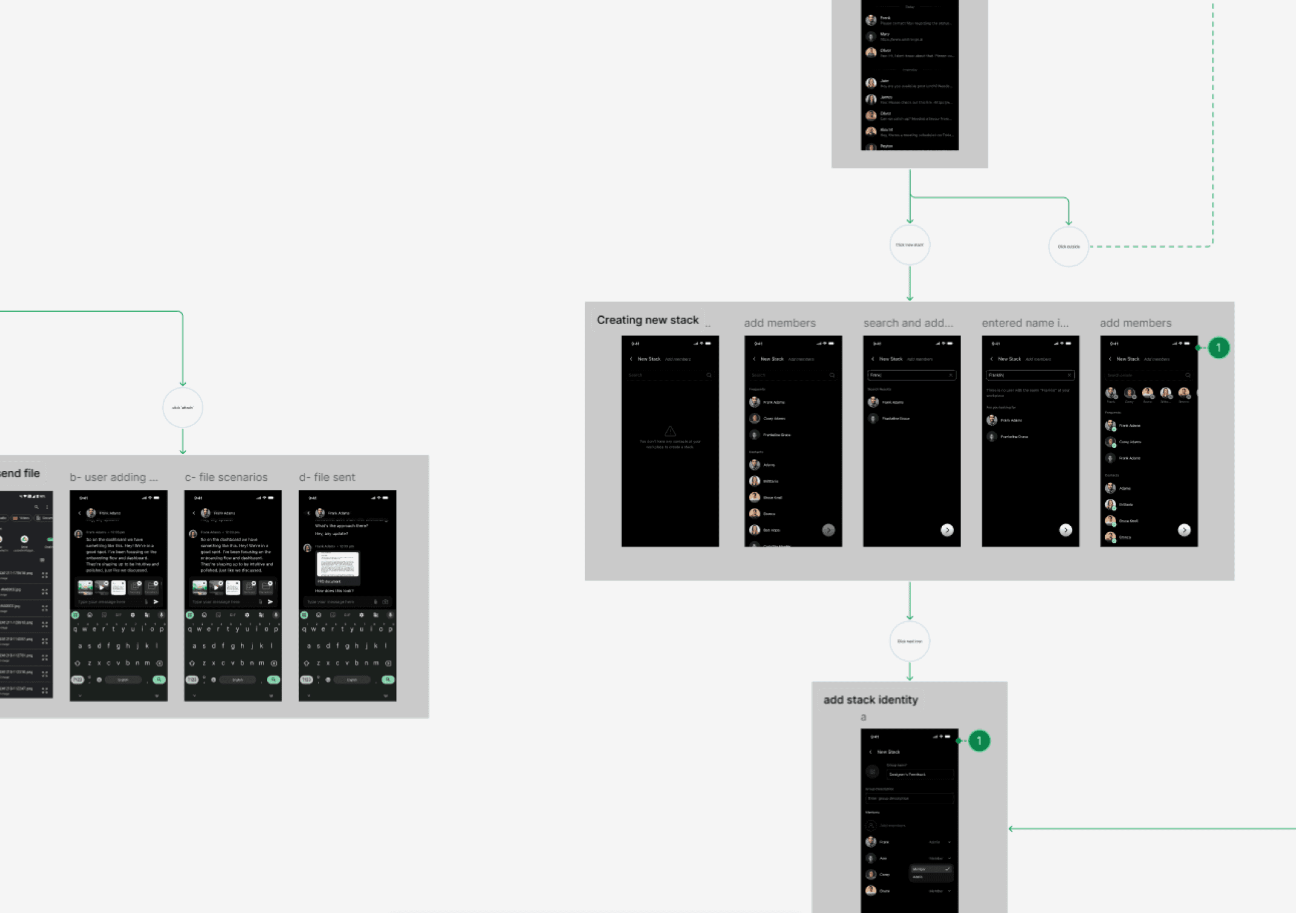Image resolution: width=1296 pixels, height=913 pixels.
Task: Click send arrow in 'b- user adding' screen
Action: (156, 602)
